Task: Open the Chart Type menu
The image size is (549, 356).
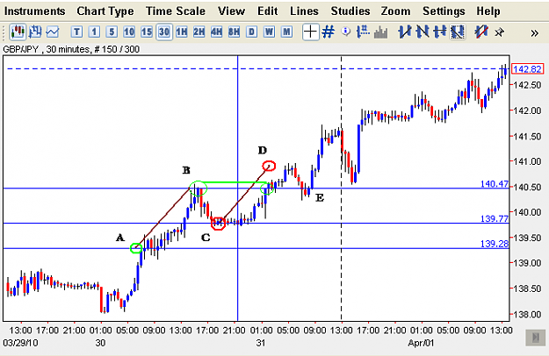Action: (105, 11)
